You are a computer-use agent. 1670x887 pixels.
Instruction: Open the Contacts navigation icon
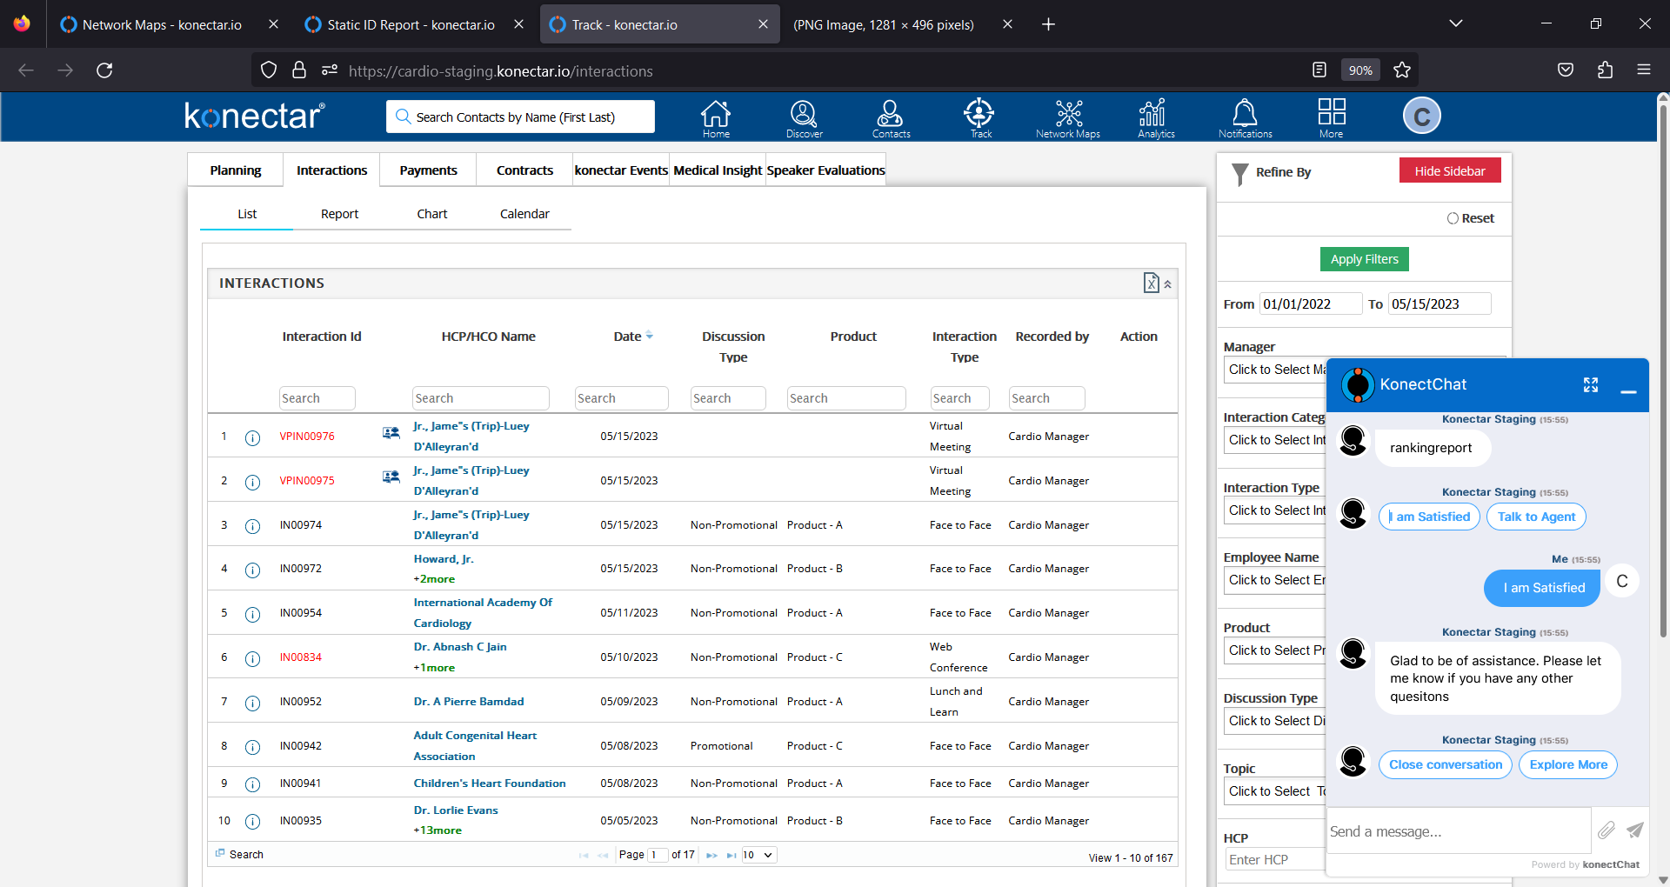(891, 118)
